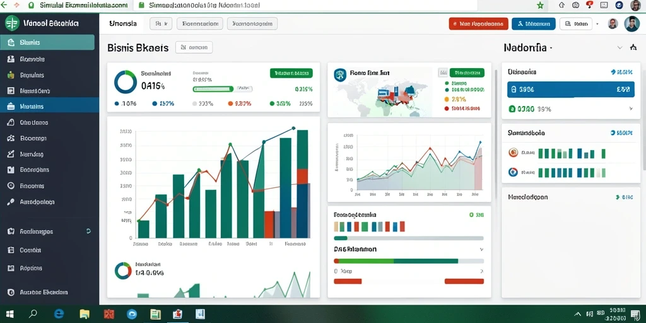Click the green button on the map card
This screenshot has height=323, width=646.
(467, 73)
